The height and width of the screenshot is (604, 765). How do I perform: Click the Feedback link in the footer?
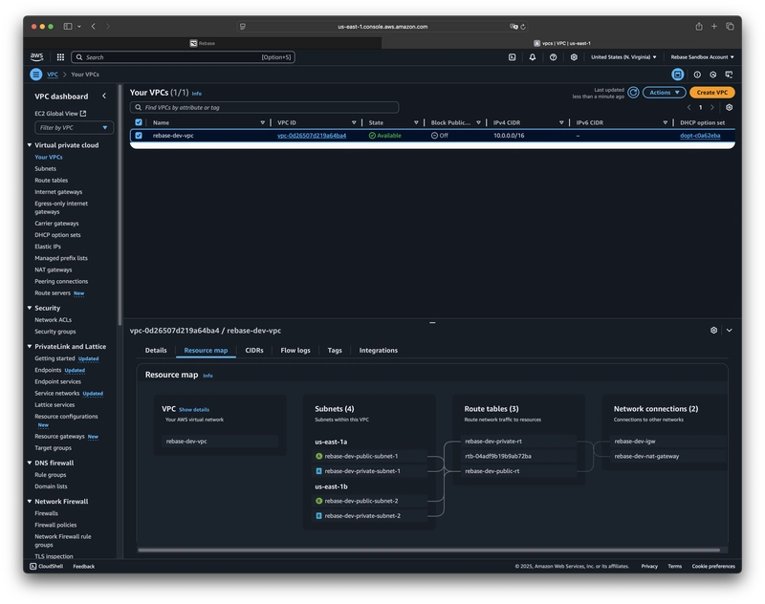84,566
